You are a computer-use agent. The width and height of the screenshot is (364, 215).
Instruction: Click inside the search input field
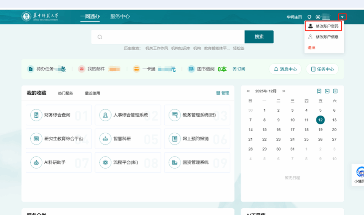tap(173, 37)
